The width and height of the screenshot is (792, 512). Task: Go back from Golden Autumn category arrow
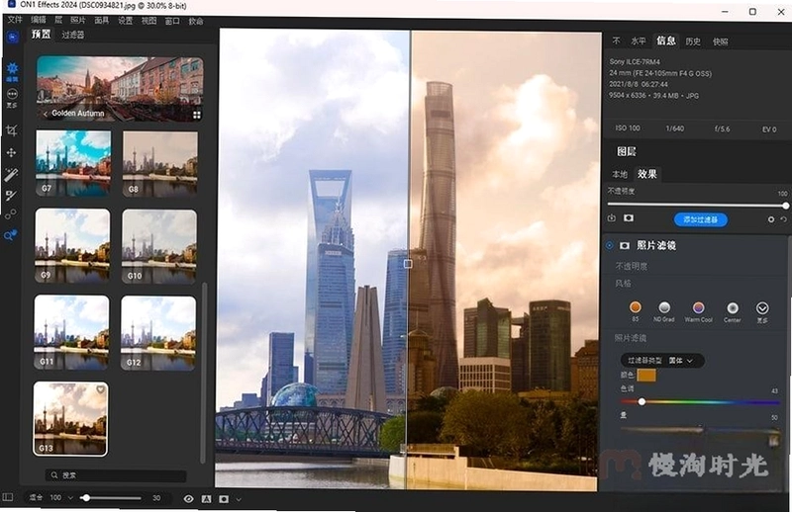(46, 114)
